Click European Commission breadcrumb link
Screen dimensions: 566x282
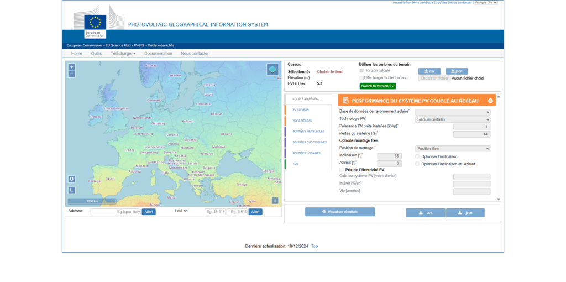[84, 45]
